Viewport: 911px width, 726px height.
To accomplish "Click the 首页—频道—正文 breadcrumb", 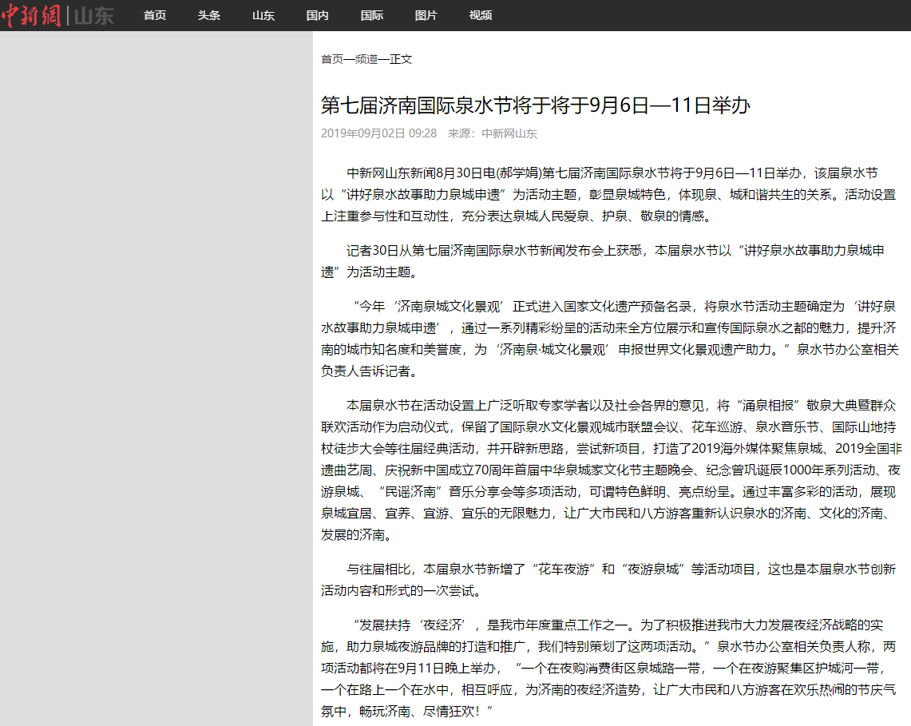I will tap(366, 59).
